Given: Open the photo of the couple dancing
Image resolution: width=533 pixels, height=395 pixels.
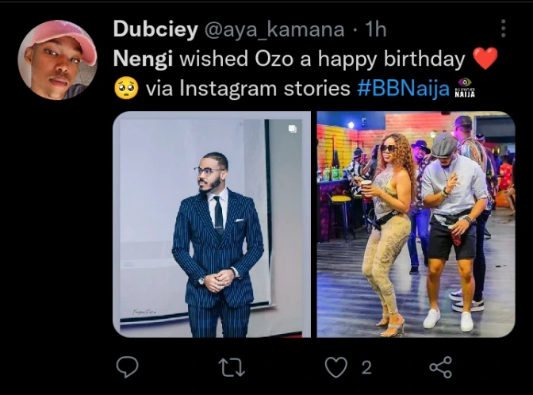Looking at the screenshot, I should tap(416, 224).
